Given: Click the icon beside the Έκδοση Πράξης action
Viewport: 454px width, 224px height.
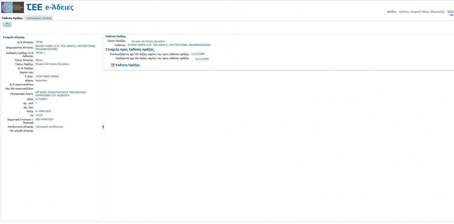Looking at the screenshot, I should [x=113, y=65].
